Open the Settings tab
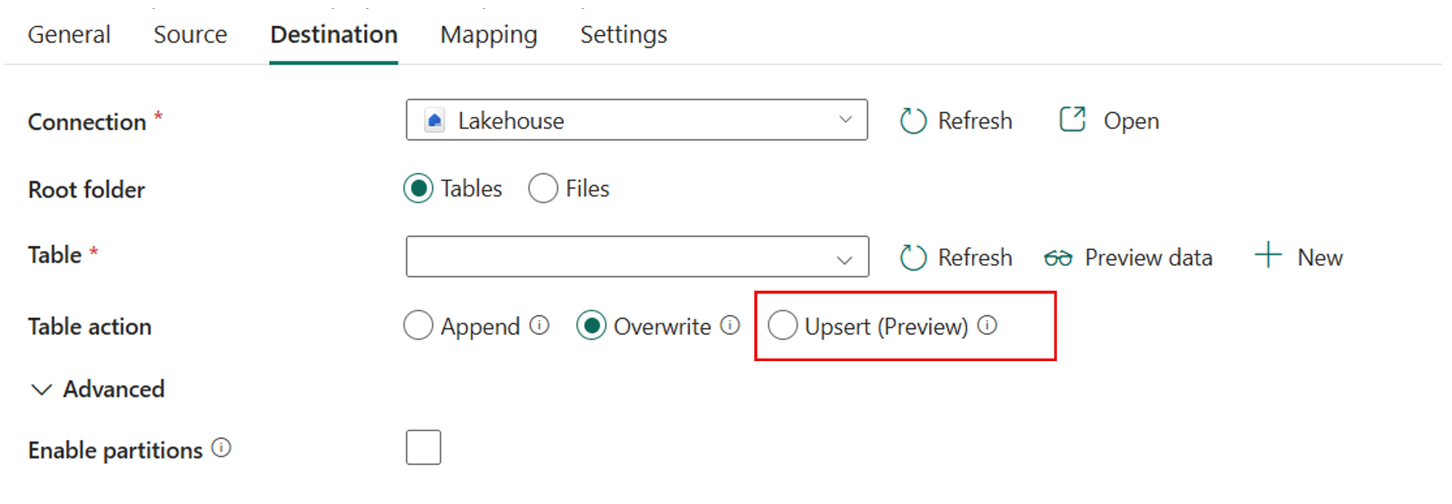Viewport: 1452px width, 504px height. [623, 34]
